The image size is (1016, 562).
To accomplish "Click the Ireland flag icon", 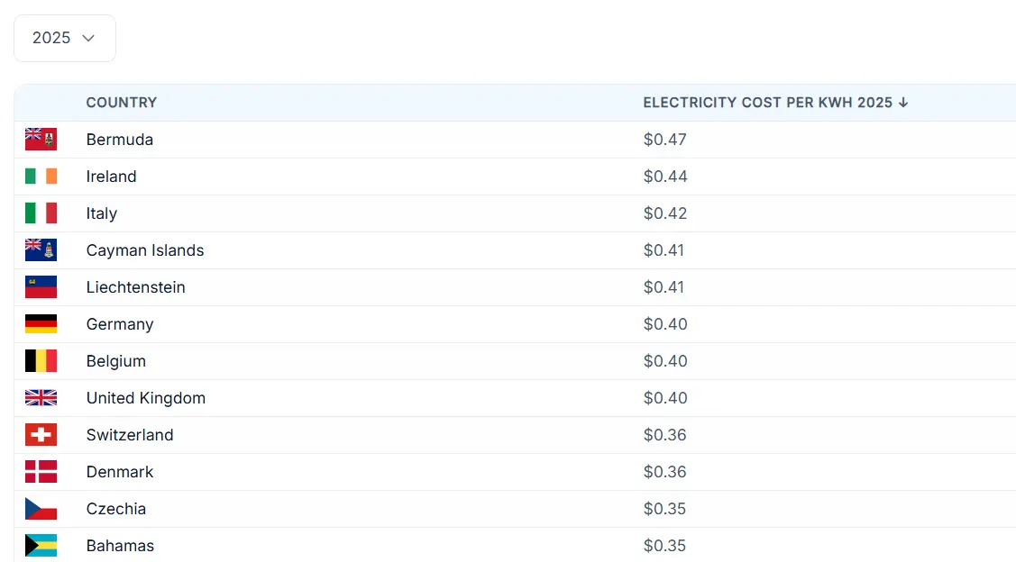I will tap(41, 177).
